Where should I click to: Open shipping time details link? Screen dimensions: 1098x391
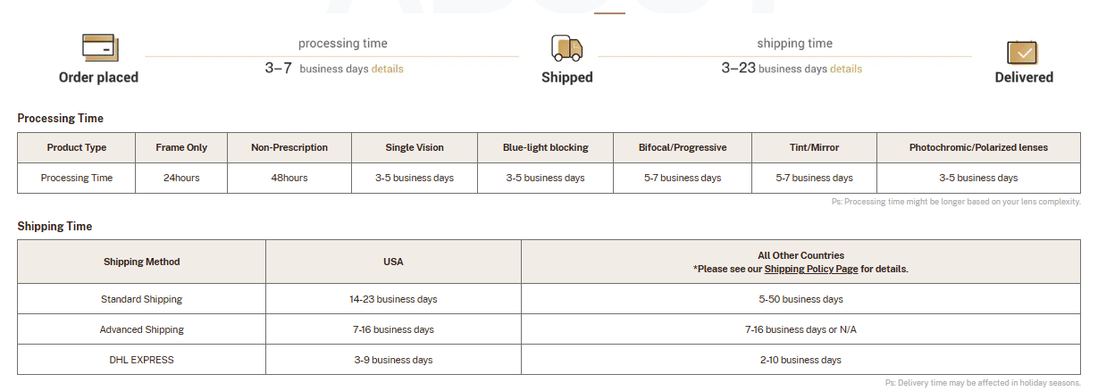coord(845,69)
